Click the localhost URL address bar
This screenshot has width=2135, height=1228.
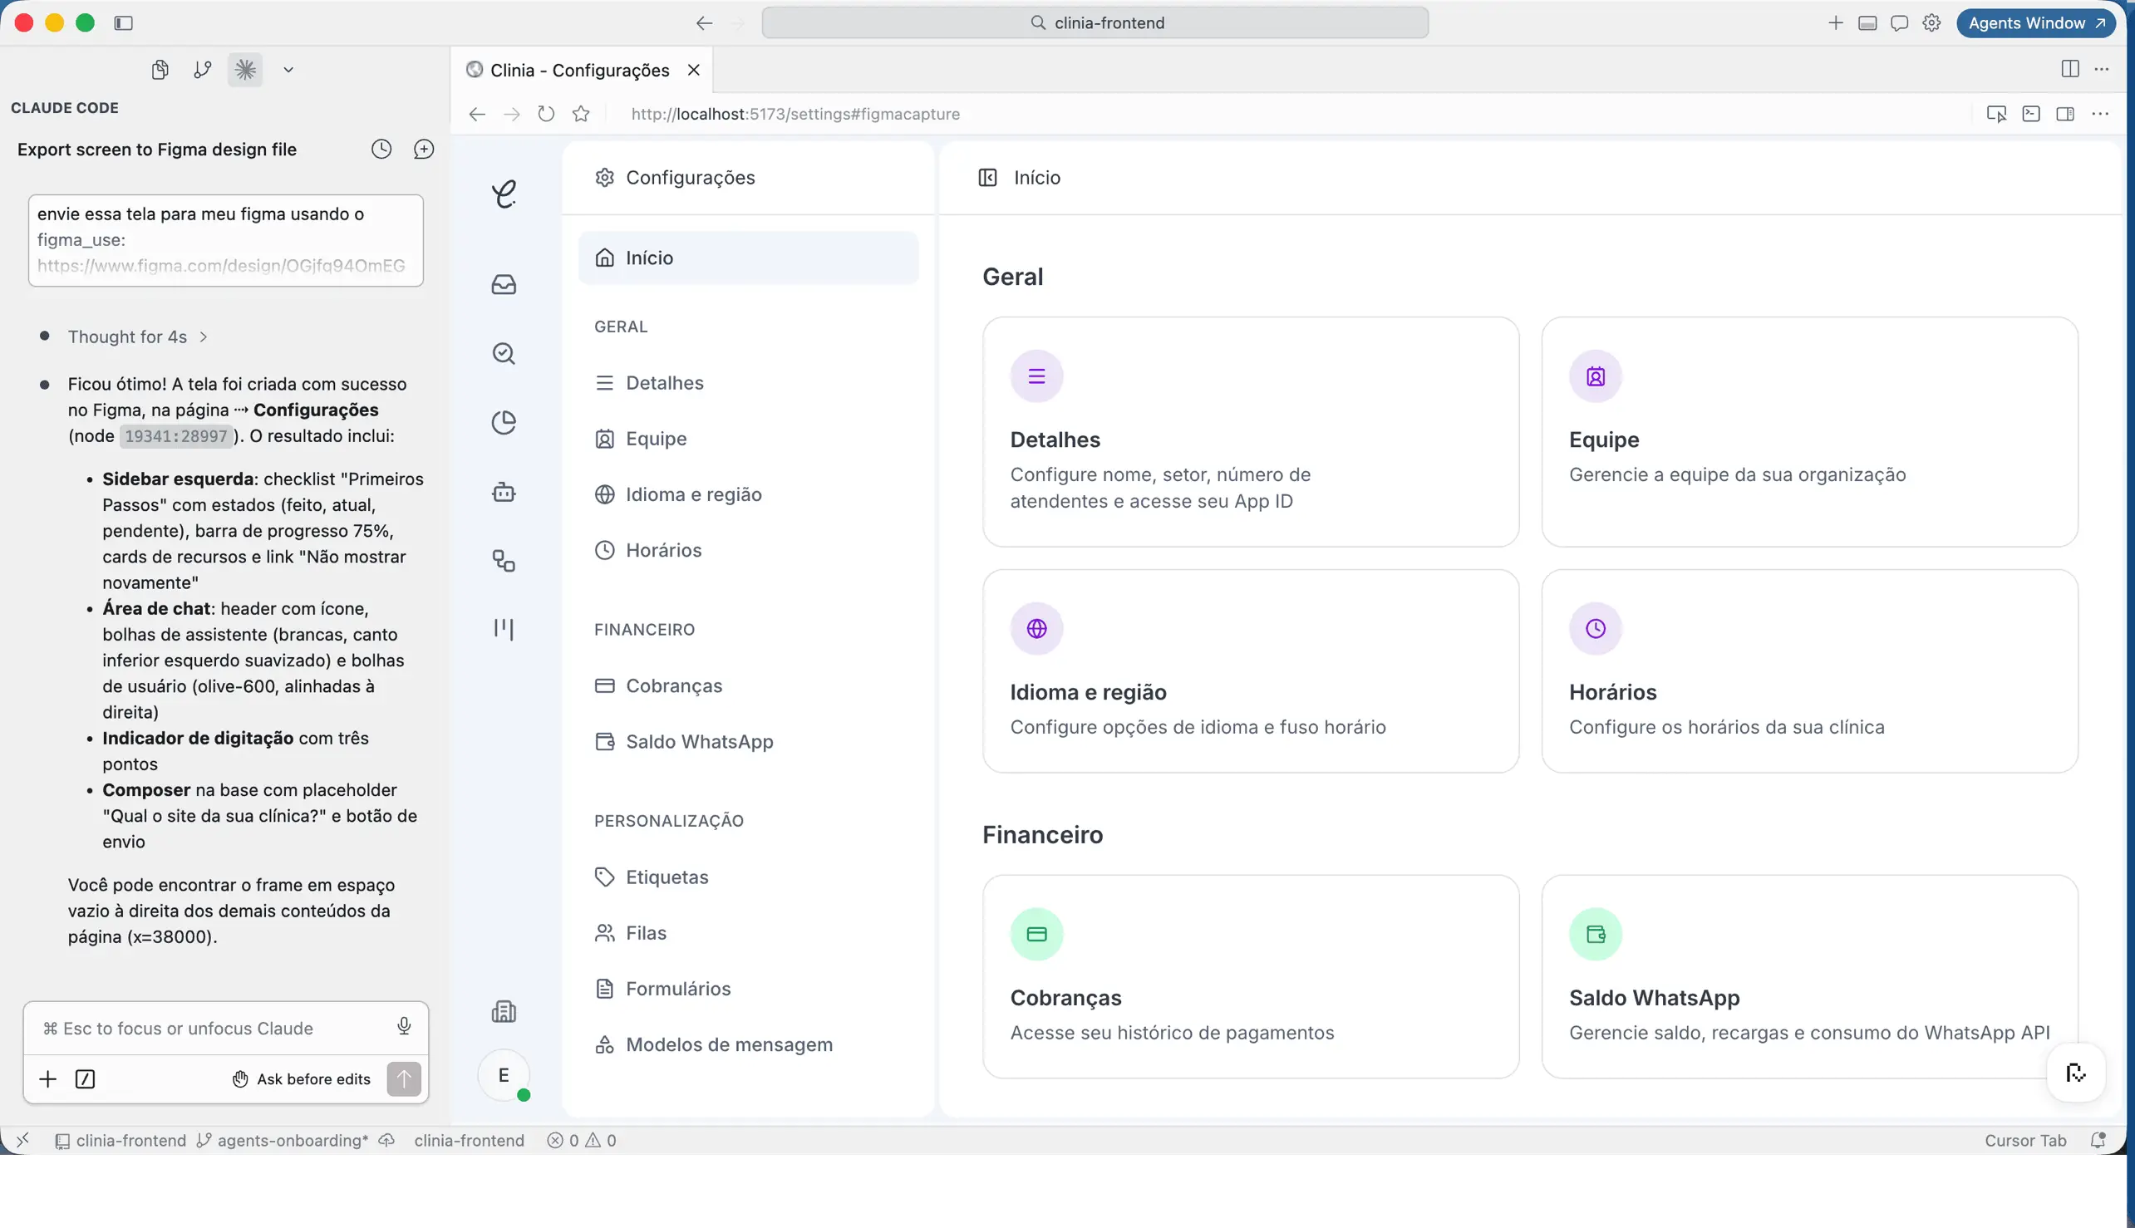tap(794, 114)
